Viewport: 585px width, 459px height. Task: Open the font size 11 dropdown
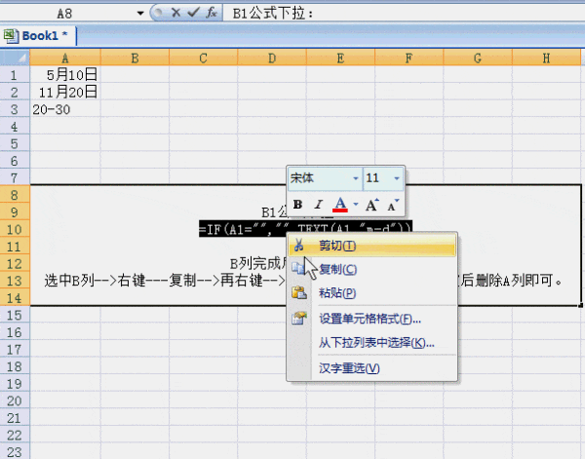pos(397,178)
